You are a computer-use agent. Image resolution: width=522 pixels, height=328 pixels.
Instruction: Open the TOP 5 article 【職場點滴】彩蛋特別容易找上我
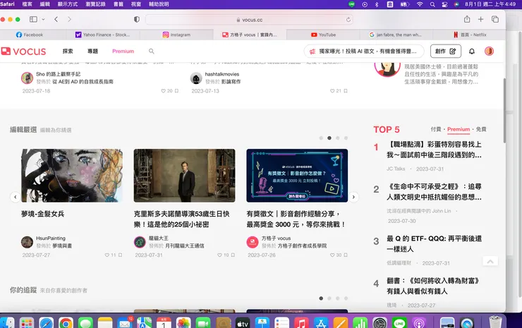pyautogui.click(x=434, y=150)
